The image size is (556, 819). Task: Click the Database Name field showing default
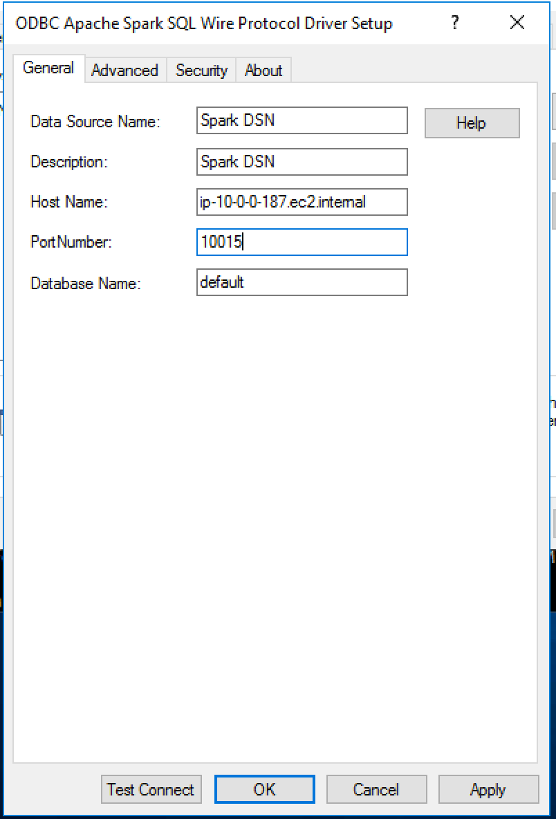click(302, 282)
